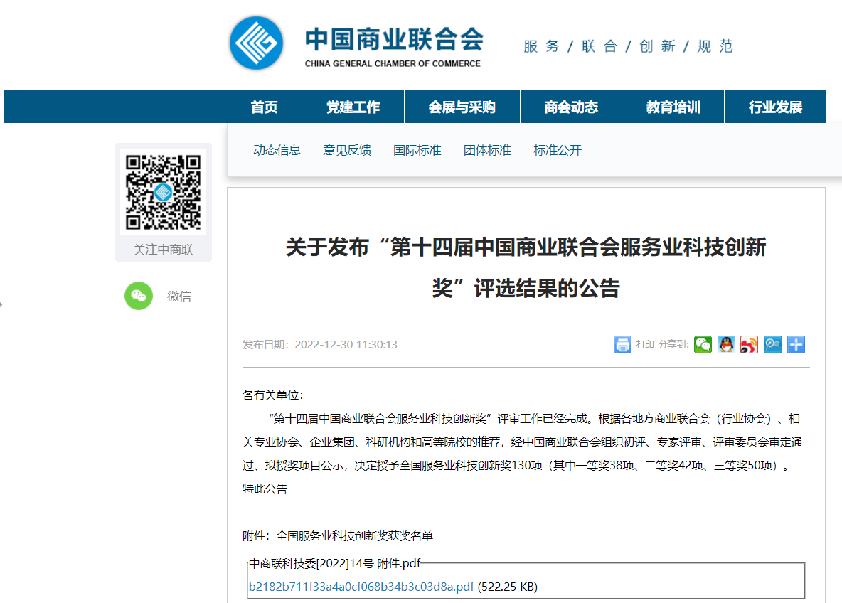Select the 动态信息 submenu link
This screenshot has height=603, width=842.
pyautogui.click(x=277, y=150)
